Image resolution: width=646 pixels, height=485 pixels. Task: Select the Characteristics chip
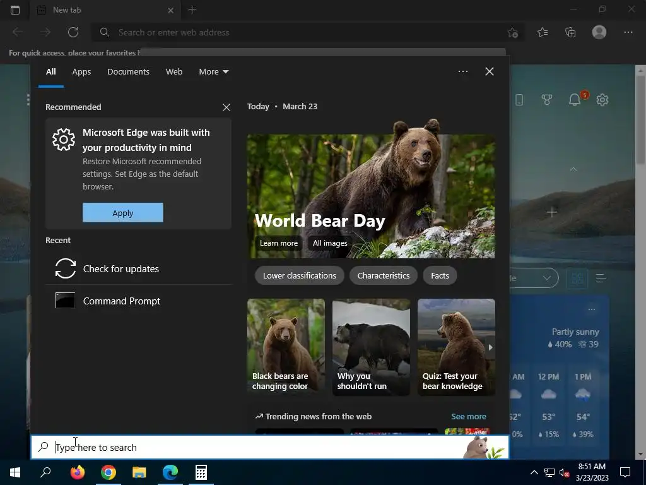tap(383, 275)
